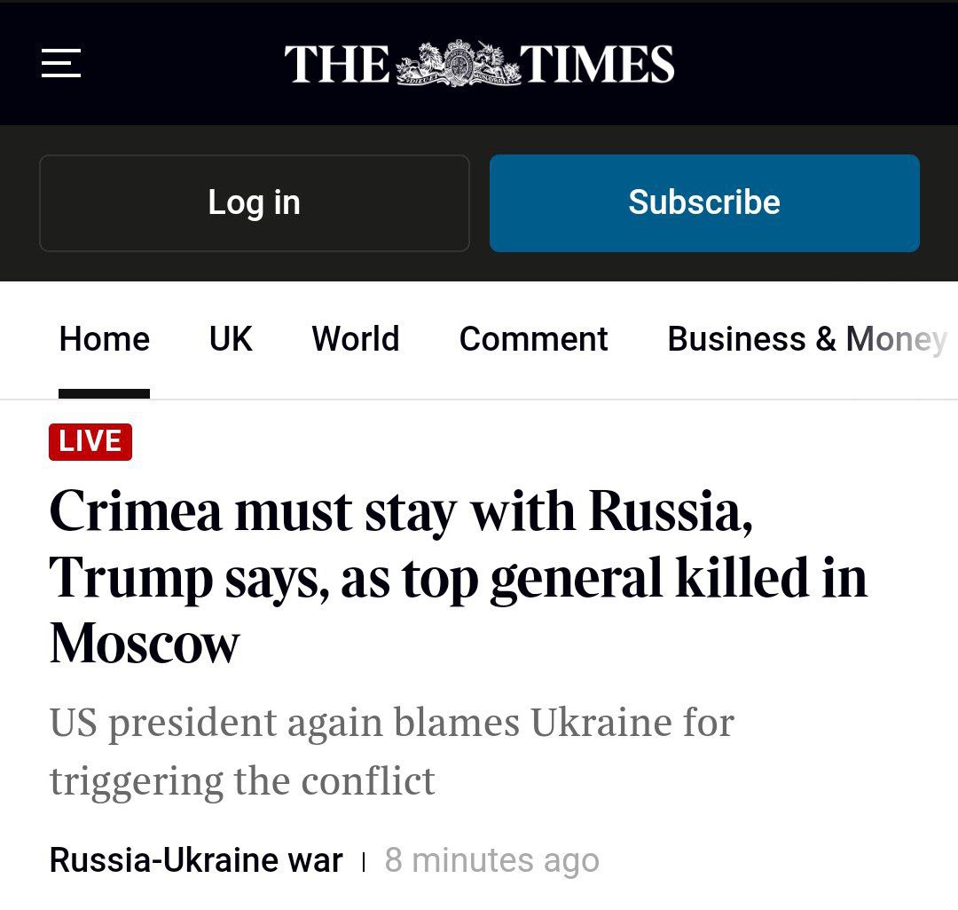Click the royal crest emblem in the masthead
The width and height of the screenshot is (958, 910).
[x=458, y=64]
